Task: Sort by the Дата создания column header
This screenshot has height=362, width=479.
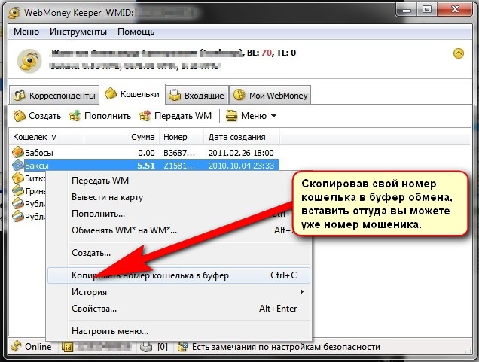Action: tap(241, 137)
